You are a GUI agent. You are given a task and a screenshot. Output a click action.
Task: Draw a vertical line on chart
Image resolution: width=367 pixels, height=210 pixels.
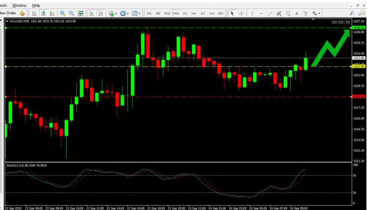tap(252, 14)
